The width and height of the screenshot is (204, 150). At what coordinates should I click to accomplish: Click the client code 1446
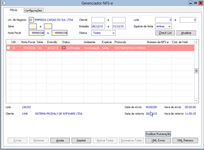25,114
